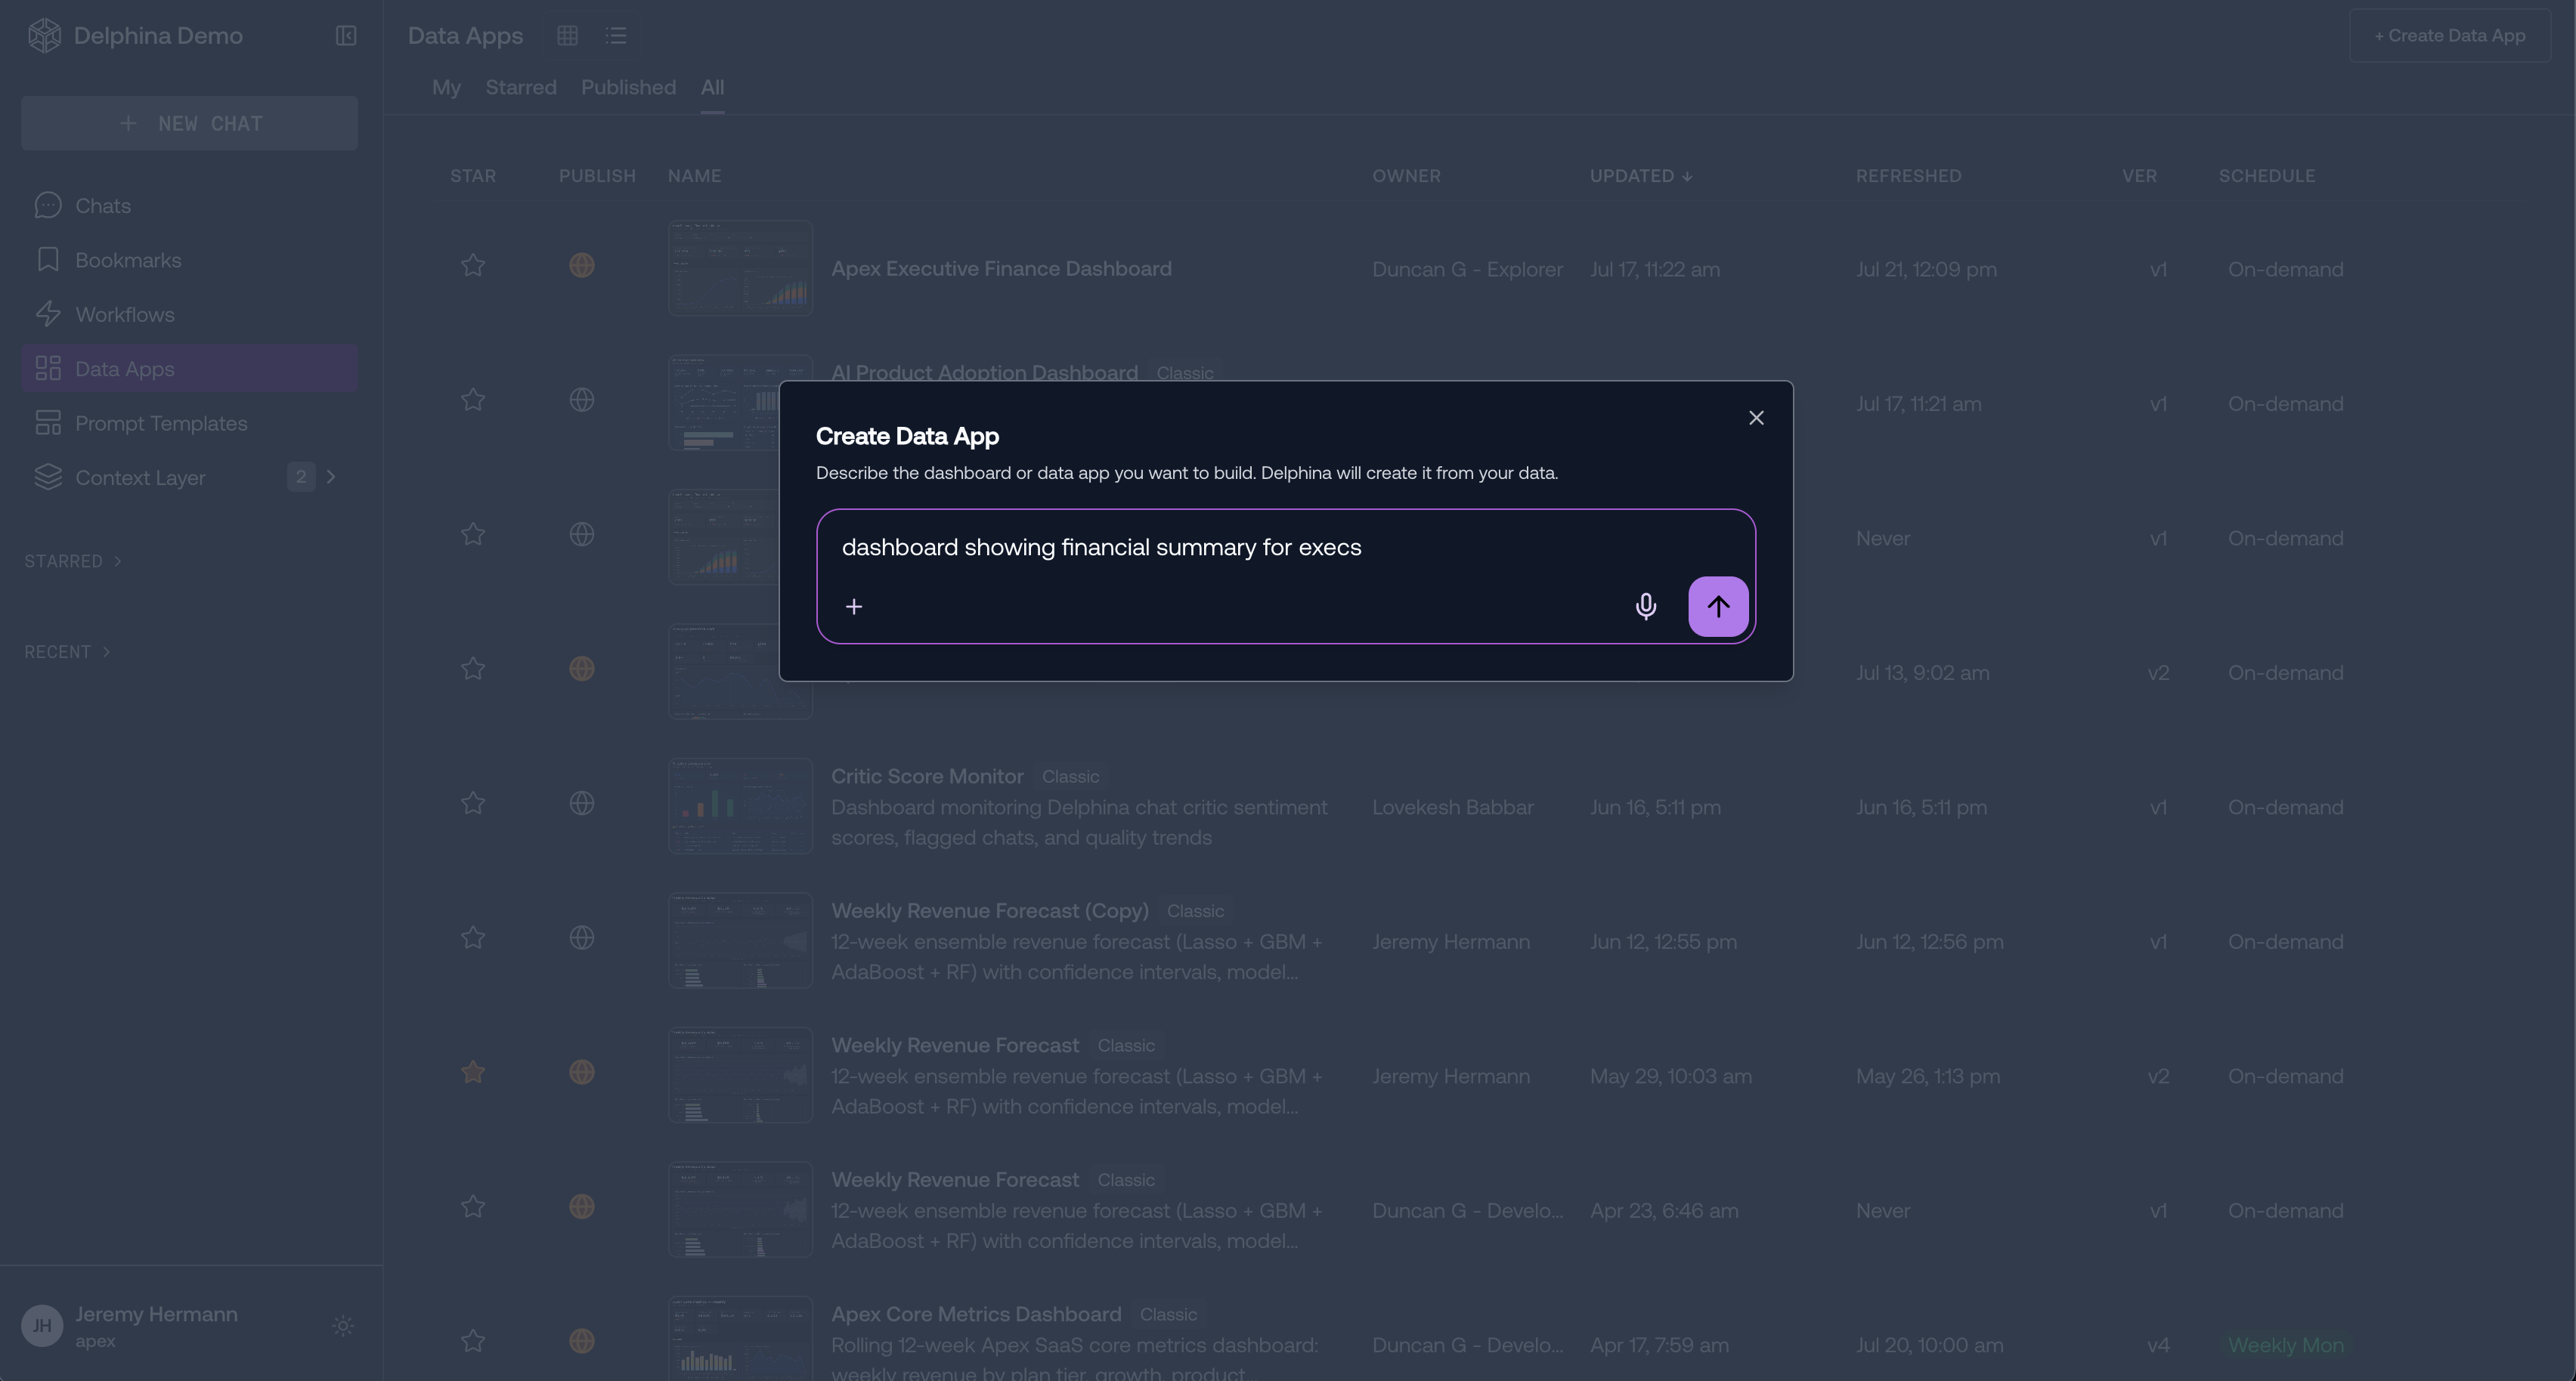Toggle publish globe for Forecast updated May 29
The height and width of the screenshot is (1381, 2576).
pos(582,1074)
